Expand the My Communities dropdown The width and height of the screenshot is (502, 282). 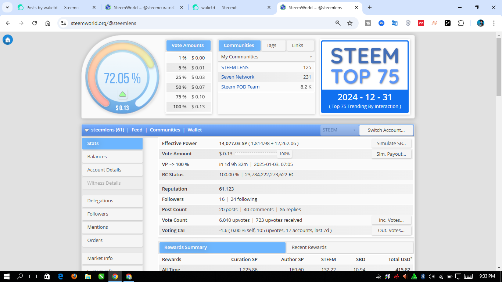point(266,57)
